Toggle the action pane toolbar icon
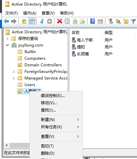137x159 pixels. pos(100,21)
